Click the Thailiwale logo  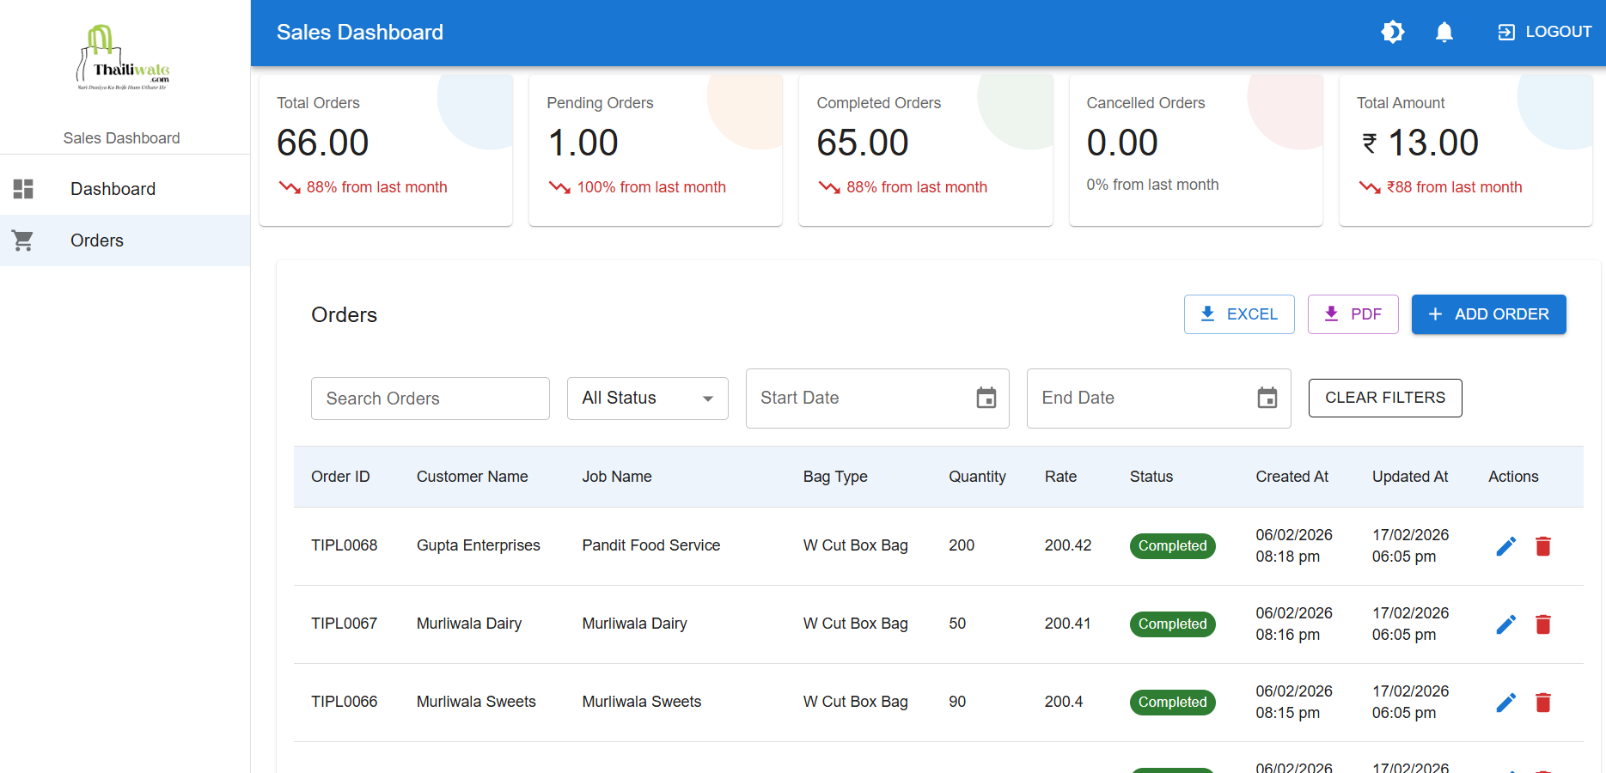[x=123, y=58]
